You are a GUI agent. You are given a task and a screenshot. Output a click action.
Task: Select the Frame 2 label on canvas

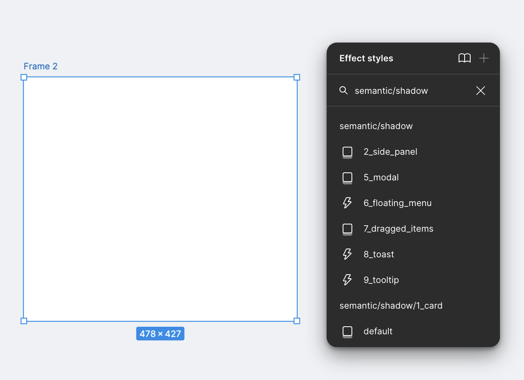(41, 66)
